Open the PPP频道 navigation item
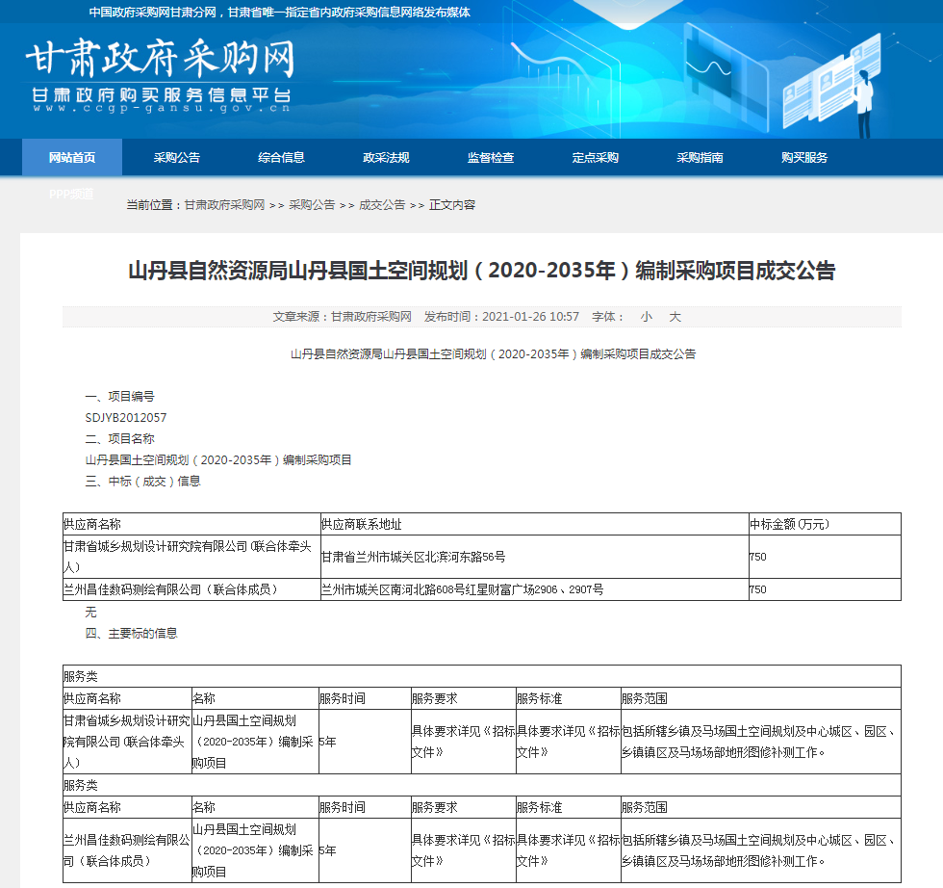This screenshot has width=943, height=888. coord(72,194)
